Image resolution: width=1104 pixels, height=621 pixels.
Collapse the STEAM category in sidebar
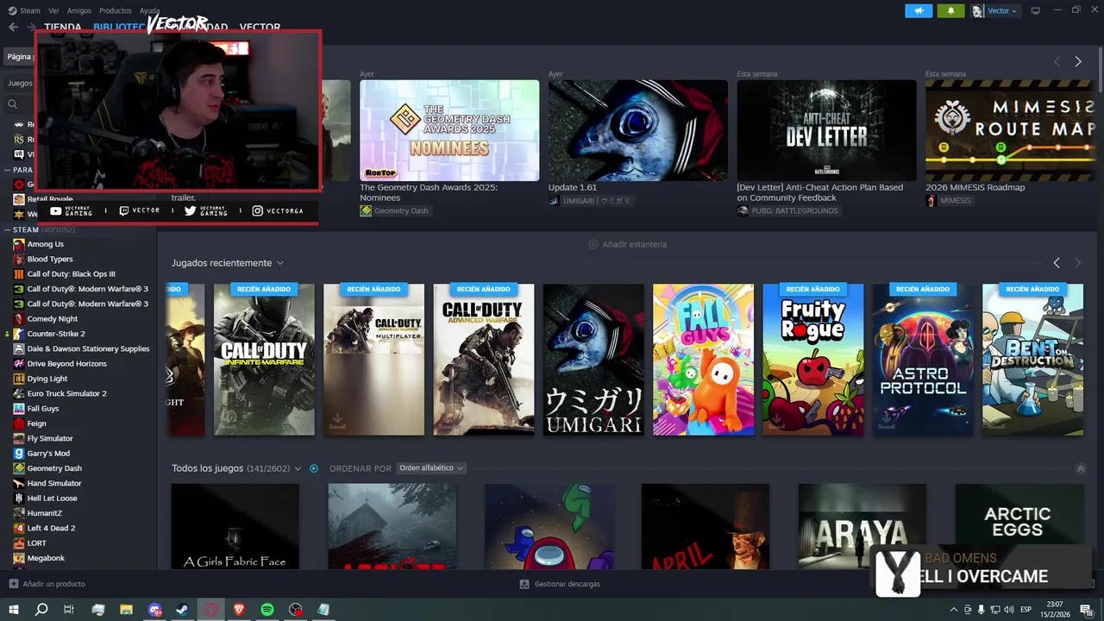(x=7, y=230)
